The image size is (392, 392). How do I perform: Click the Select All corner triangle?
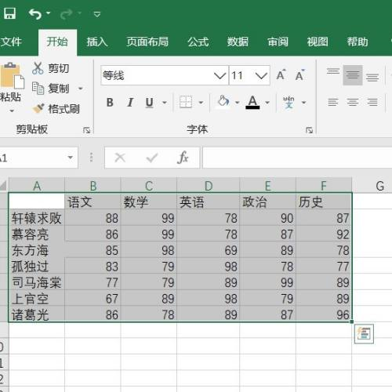click(x=4, y=186)
